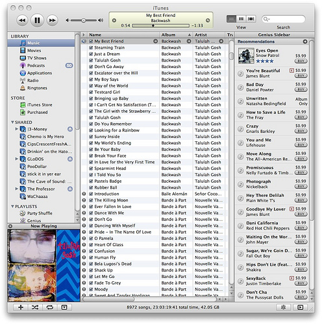Eject the l3-Money shared library
Image resolution: width=322 pixels, height=324 pixels.
[70, 129]
